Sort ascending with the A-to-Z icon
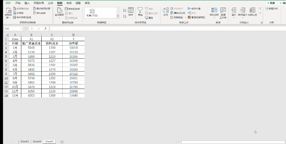Screen dimensions: 286x144 [125, 10]
